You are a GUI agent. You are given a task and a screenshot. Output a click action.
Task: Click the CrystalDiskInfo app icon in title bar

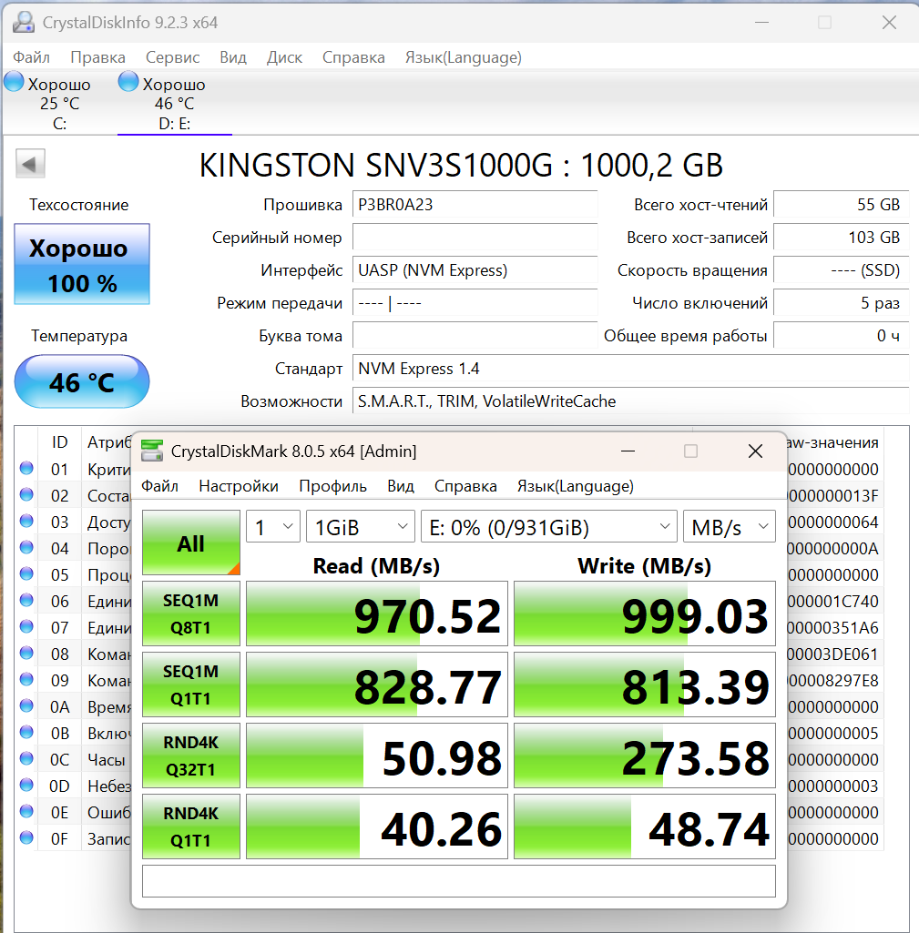point(24,22)
